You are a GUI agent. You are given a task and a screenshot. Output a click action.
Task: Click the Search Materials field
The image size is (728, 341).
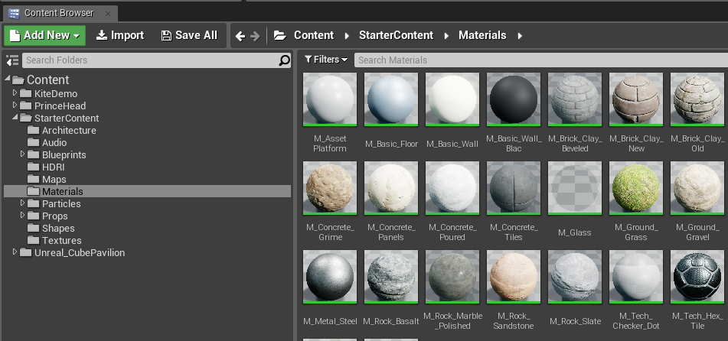(x=541, y=60)
